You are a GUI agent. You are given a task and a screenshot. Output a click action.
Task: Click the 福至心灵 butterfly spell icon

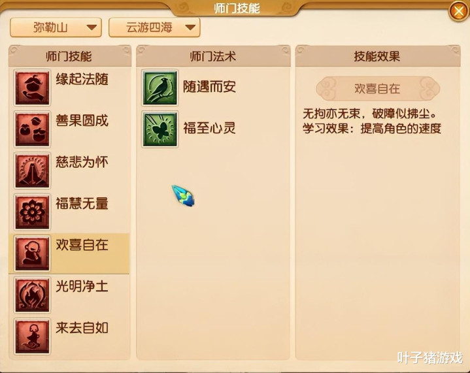coord(159,129)
